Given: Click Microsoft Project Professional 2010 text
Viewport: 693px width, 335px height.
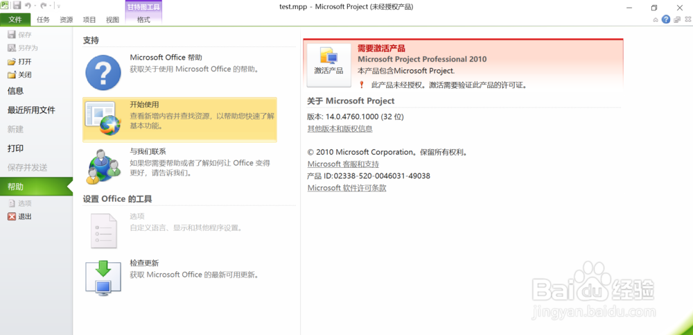Looking at the screenshot, I should pyautogui.click(x=422, y=59).
